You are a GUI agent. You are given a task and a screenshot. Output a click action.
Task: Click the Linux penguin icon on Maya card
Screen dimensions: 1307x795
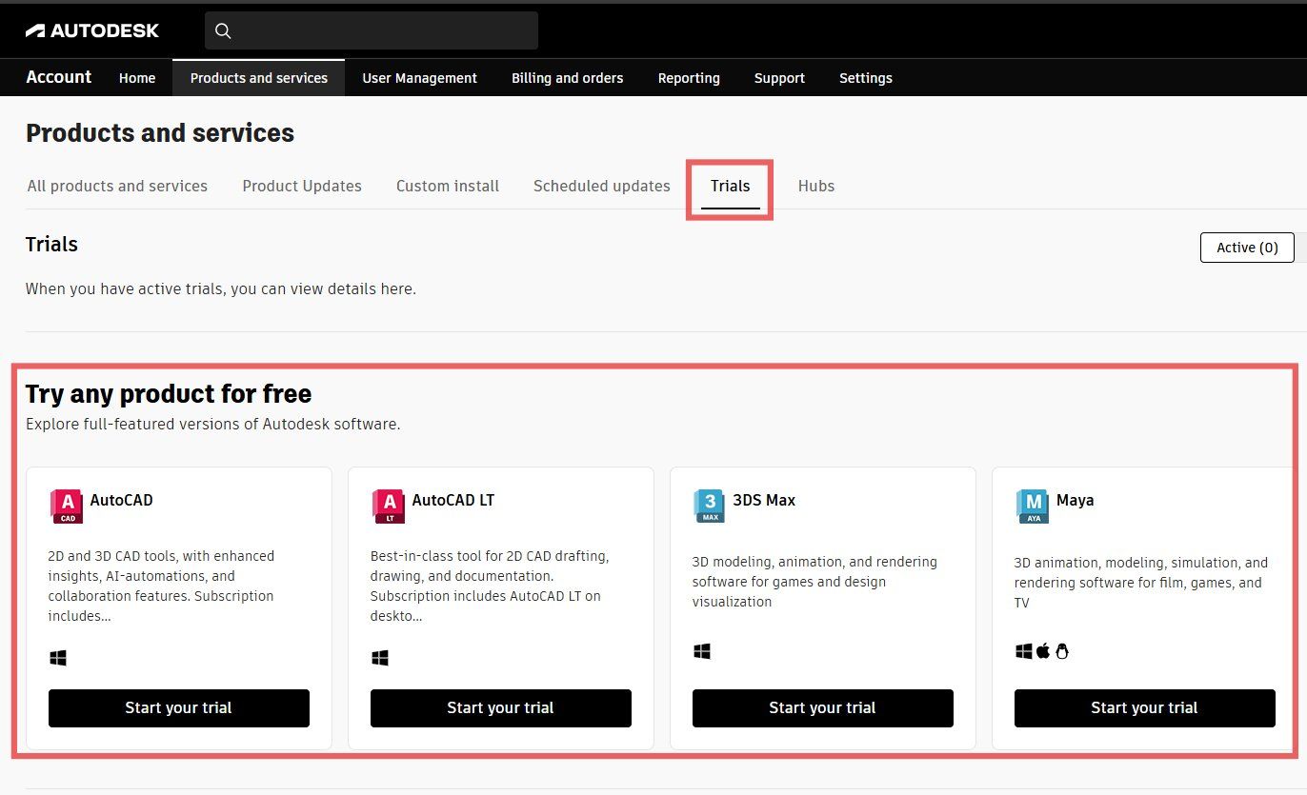1062,651
